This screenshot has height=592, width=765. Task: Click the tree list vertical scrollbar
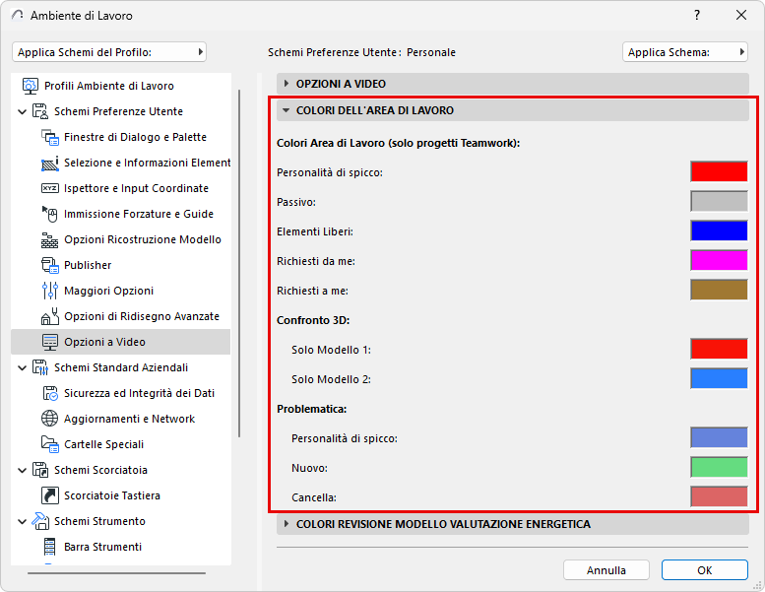(x=239, y=264)
